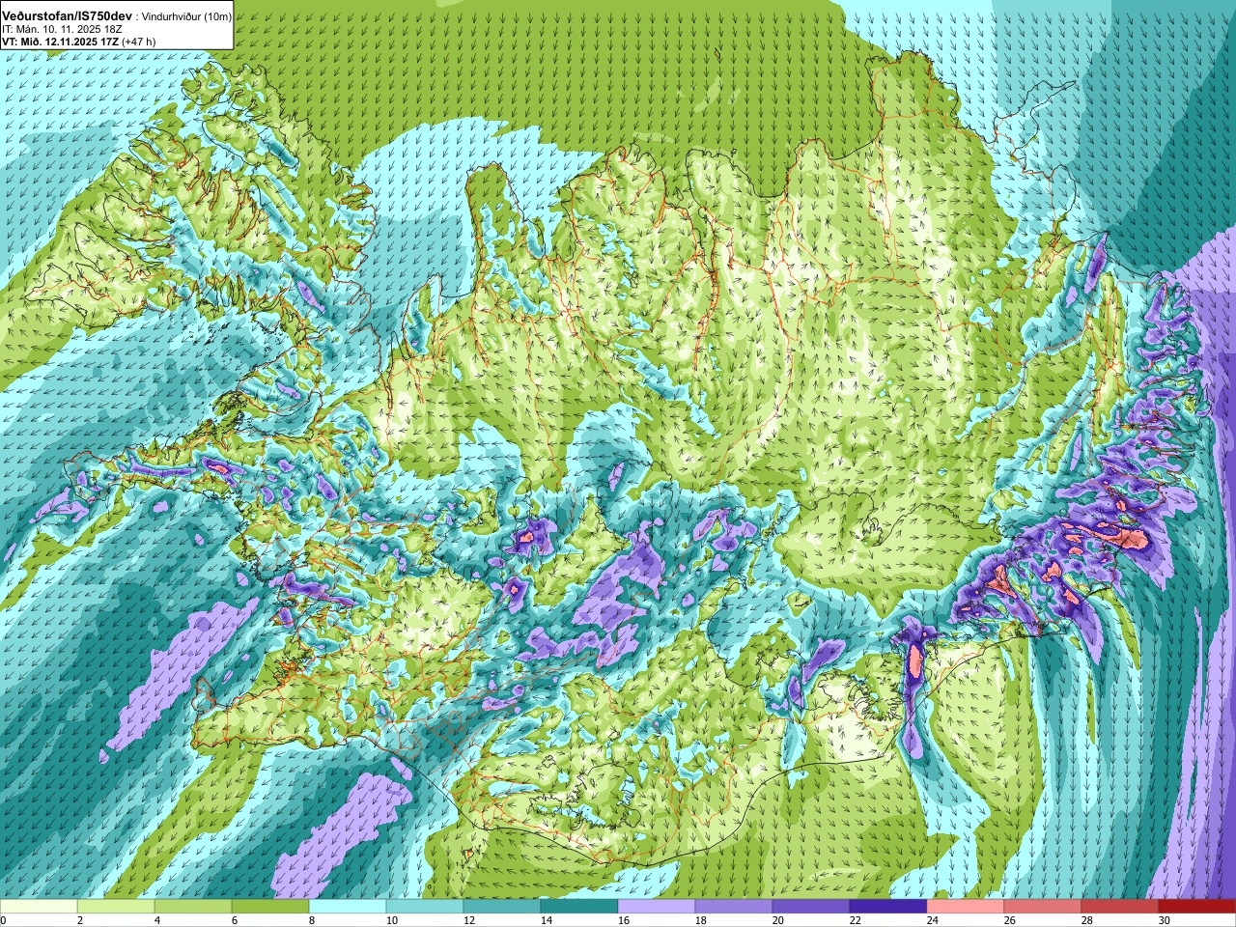The width and height of the screenshot is (1236, 927).
Task: Choose the 22–24 dark indigo legend swatch
Action: pos(888,907)
